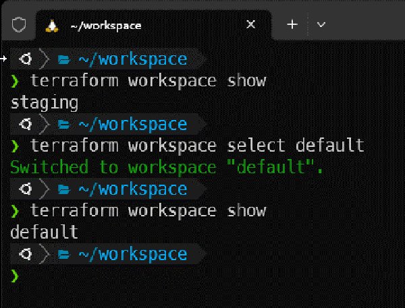The width and height of the screenshot is (405, 308).
Task: Click the Tux penguin icon on the tab
Action: [51, 25]
